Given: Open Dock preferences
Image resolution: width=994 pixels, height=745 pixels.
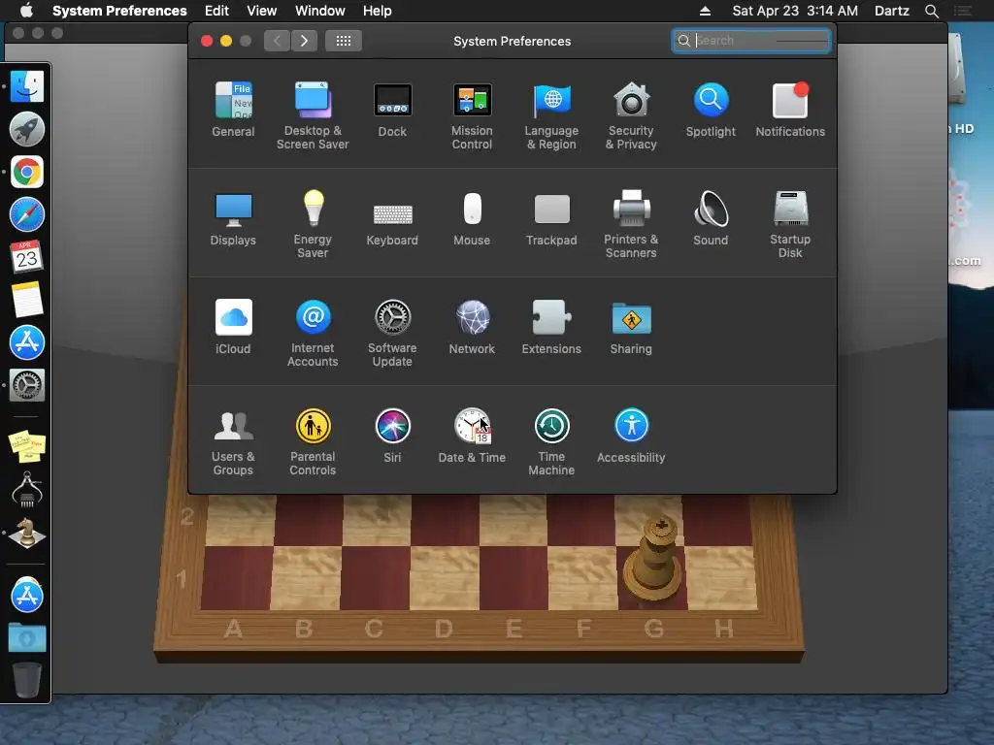Looking at the screenshot, I should pos(392,109).
